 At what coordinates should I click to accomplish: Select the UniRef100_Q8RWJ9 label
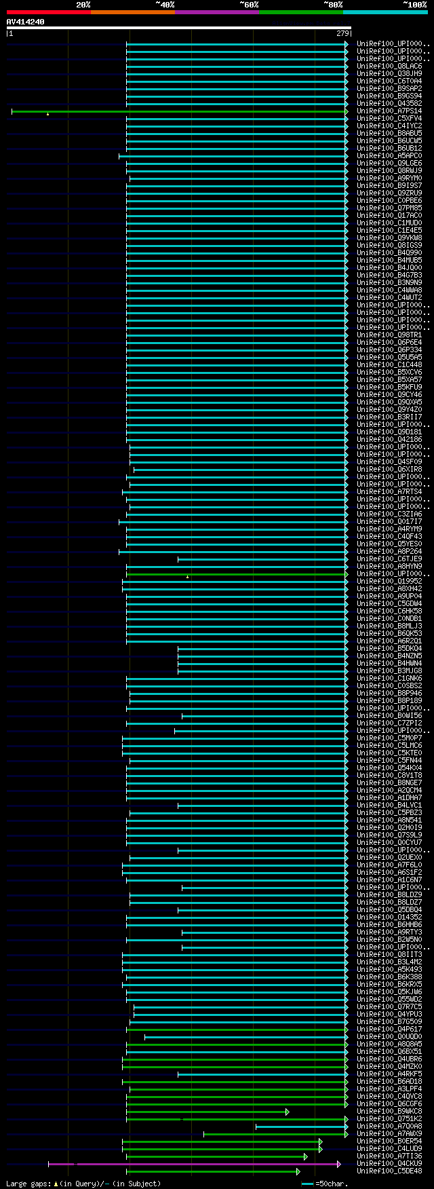(389, 171)
